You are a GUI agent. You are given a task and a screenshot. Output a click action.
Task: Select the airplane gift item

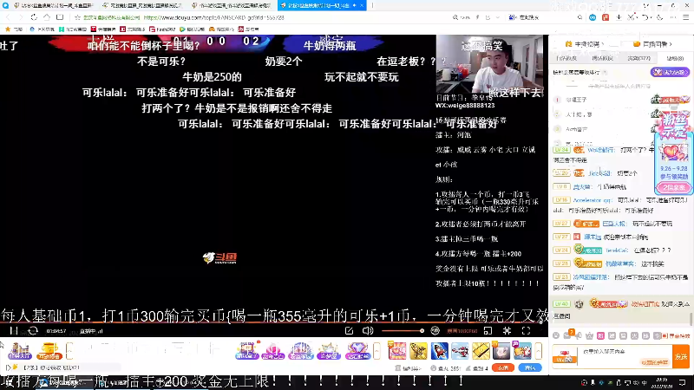click(460, 351)
